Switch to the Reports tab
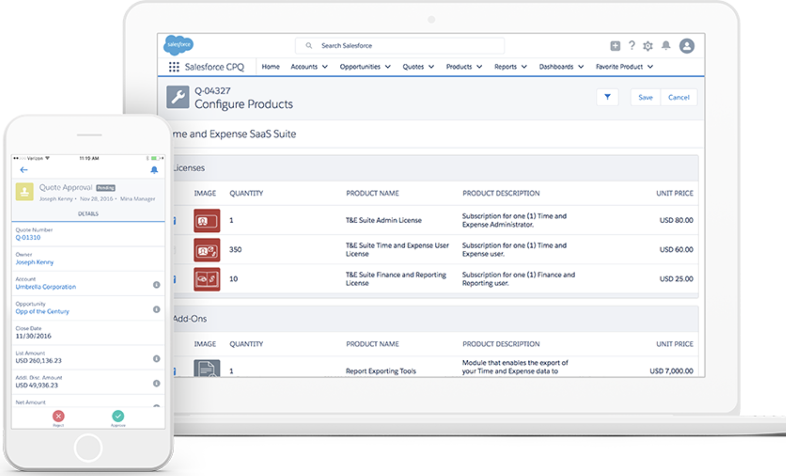Screen dimensions: 786x476 click(x=505, y=67)
